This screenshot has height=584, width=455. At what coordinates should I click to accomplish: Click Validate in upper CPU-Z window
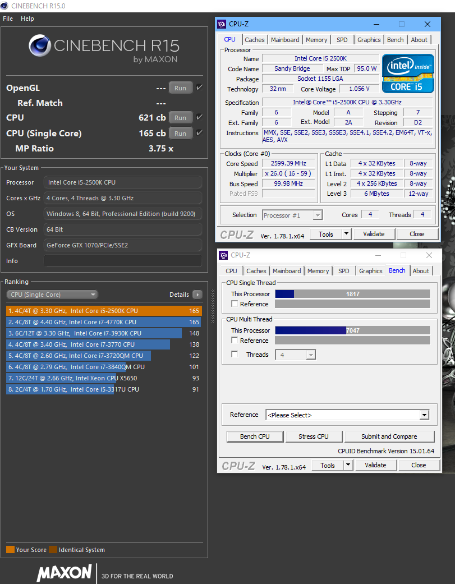374,234
